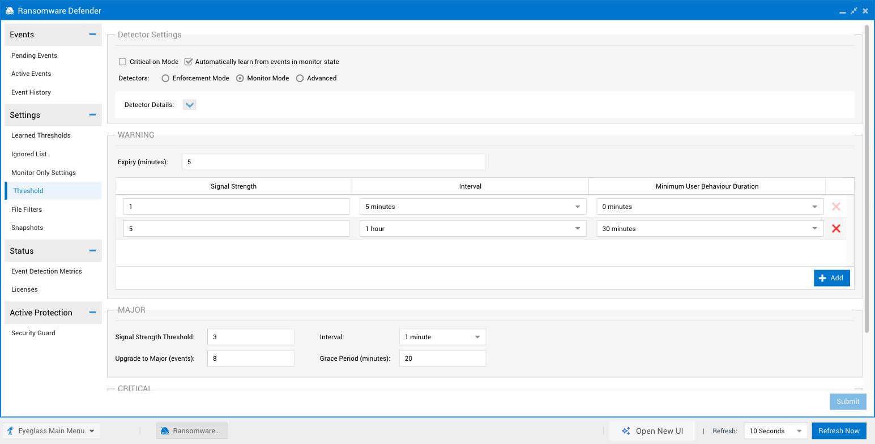Enable the Critical on Mode checkbox
Image resolution: width=875 pixels, height=444 pixels.
tap(122, 62)
